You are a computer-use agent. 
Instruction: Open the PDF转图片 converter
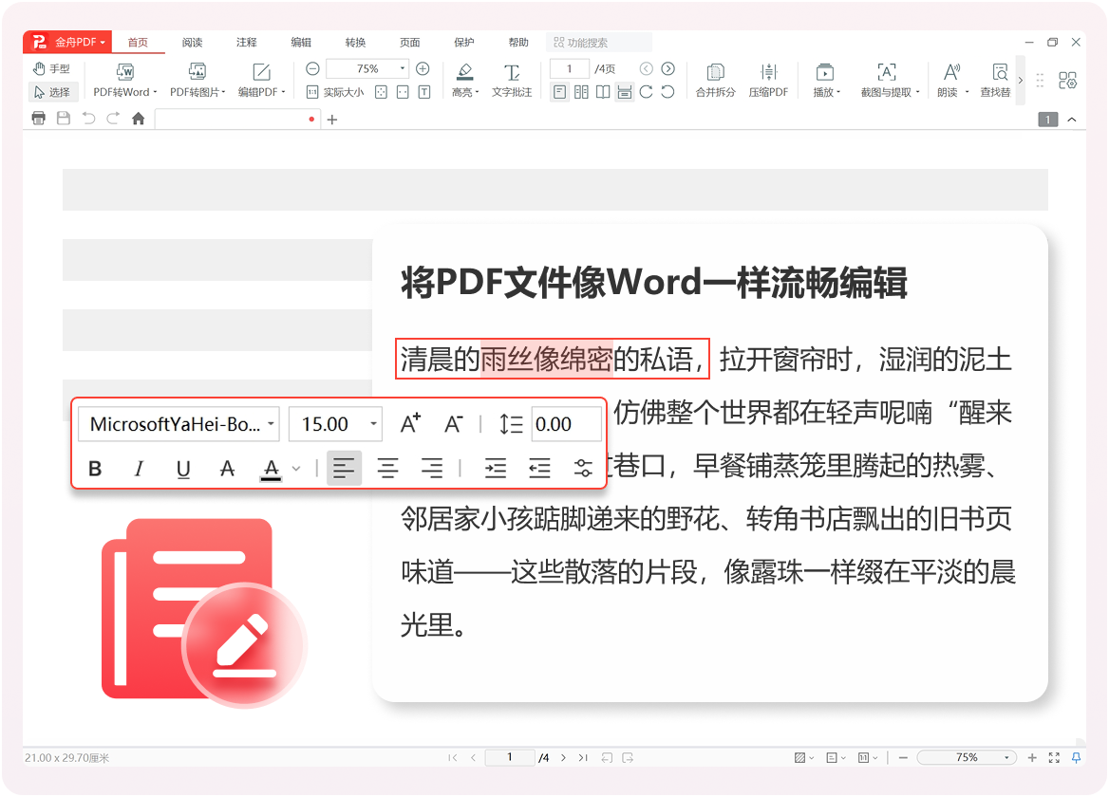(x=197, y=80)
